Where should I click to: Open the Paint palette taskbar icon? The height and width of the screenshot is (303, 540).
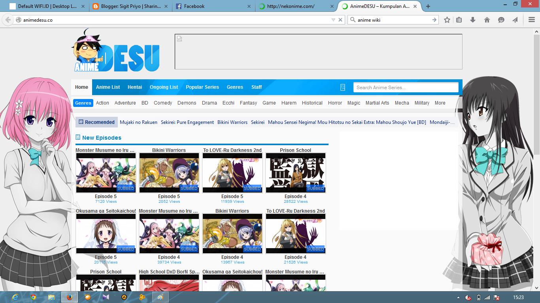point(160,297)
